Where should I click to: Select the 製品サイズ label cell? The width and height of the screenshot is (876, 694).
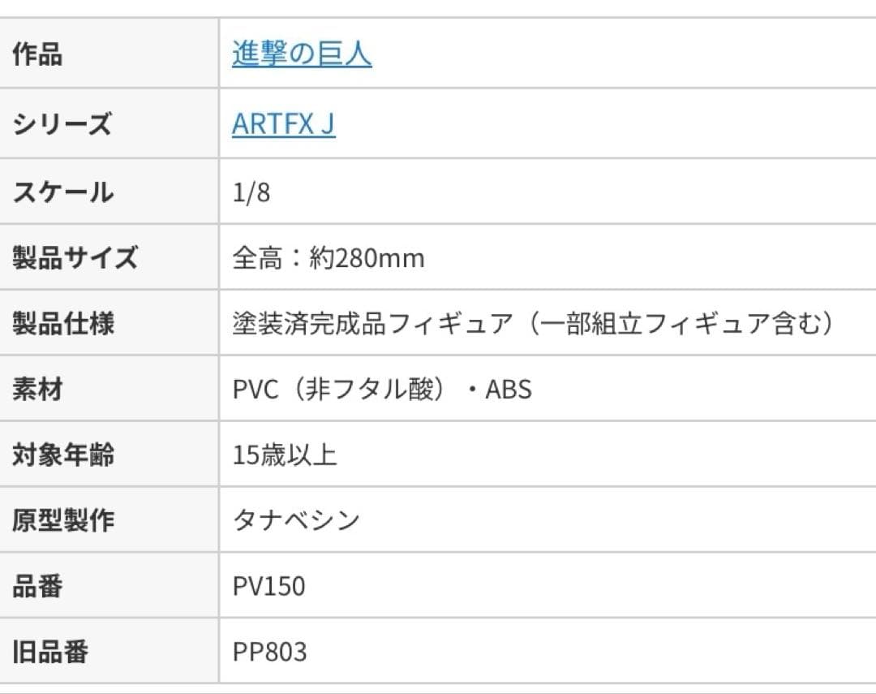(75, 258)
